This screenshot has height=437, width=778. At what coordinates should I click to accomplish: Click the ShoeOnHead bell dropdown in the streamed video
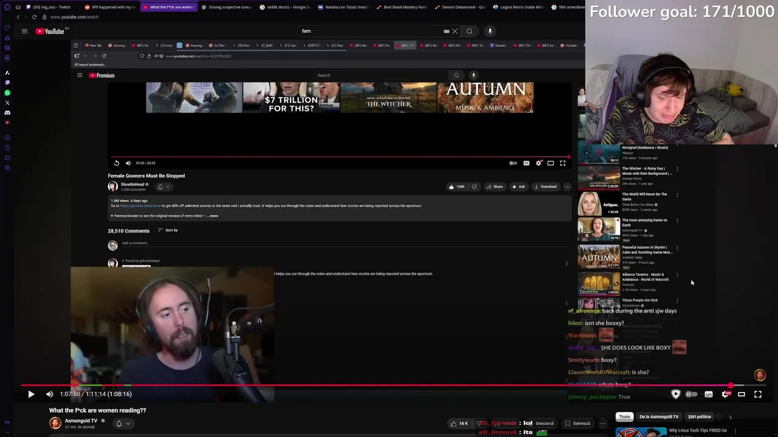click(164, 187)
